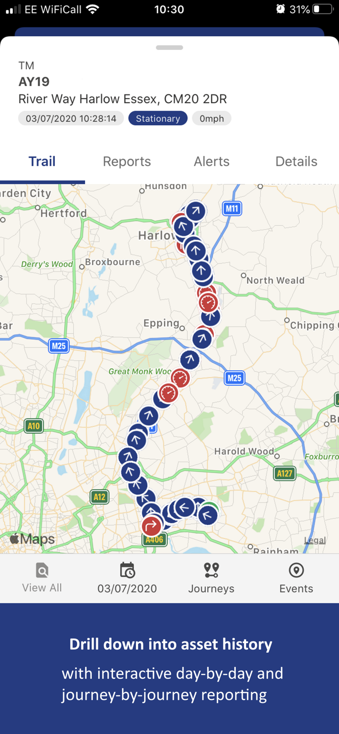Tap the Stationary status badge
The width and height of the screenshot is (339, 734).
[158, 118]
